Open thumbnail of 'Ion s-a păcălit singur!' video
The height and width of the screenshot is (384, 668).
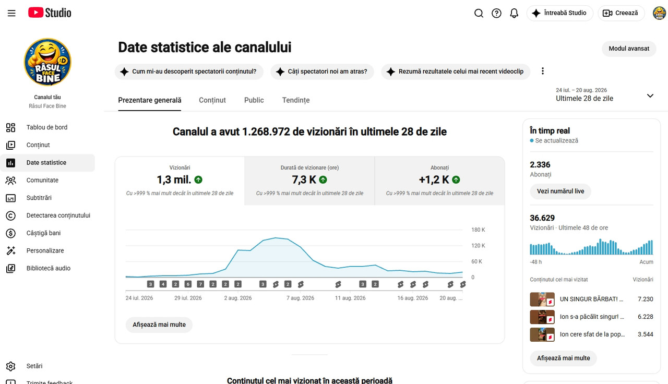(542, 317)
